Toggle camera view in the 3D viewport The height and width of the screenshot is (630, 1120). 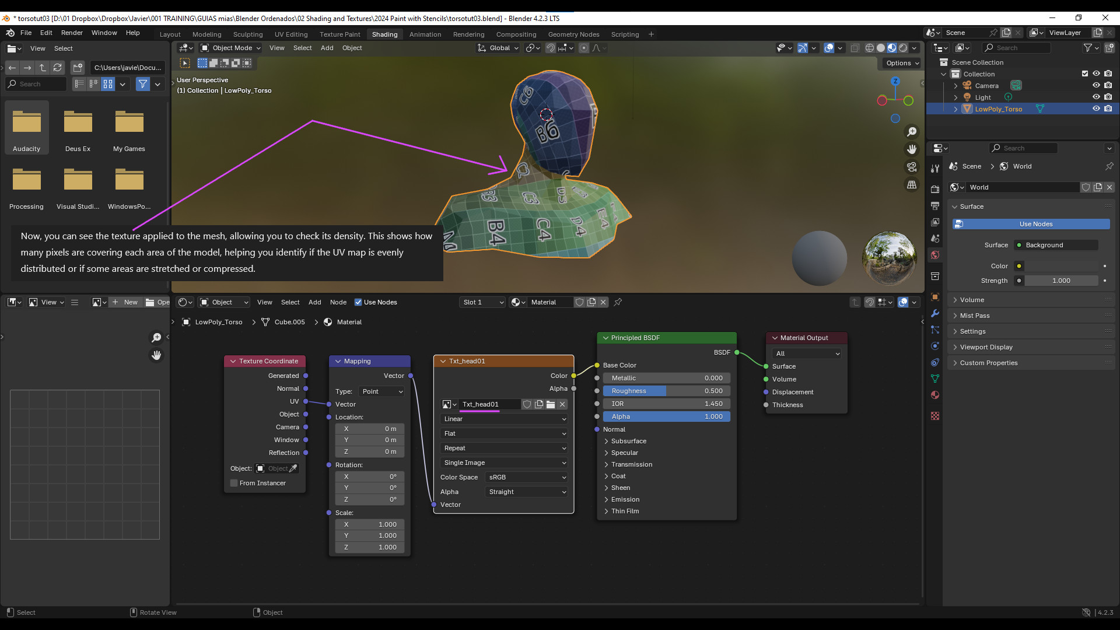click(912, 167)
